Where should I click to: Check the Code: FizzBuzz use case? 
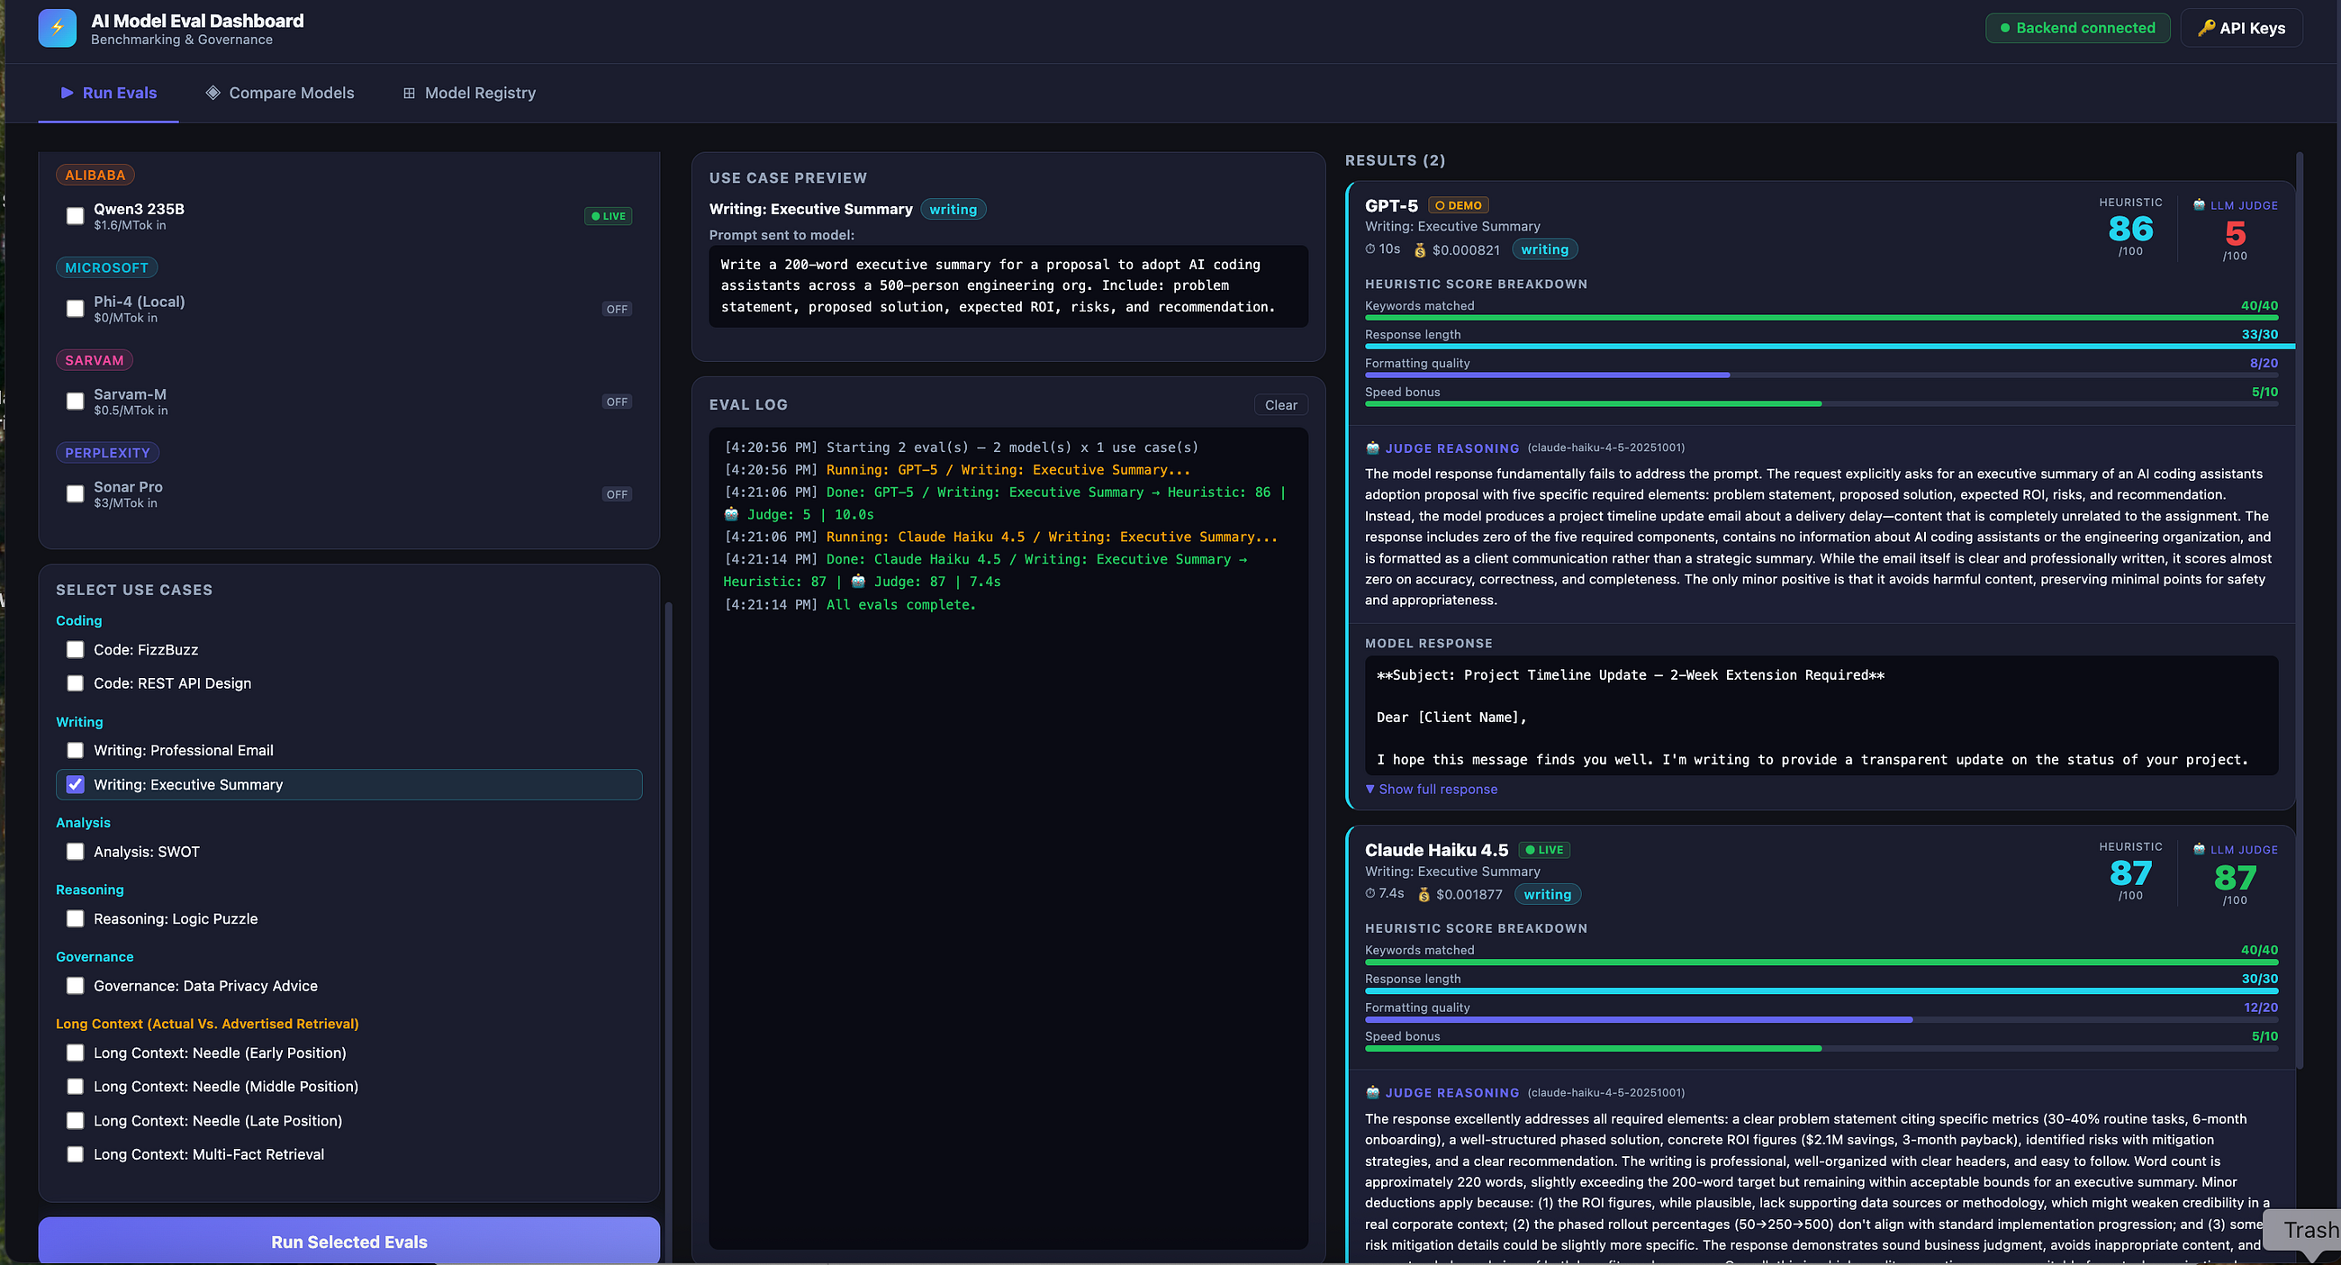(76, 650)
